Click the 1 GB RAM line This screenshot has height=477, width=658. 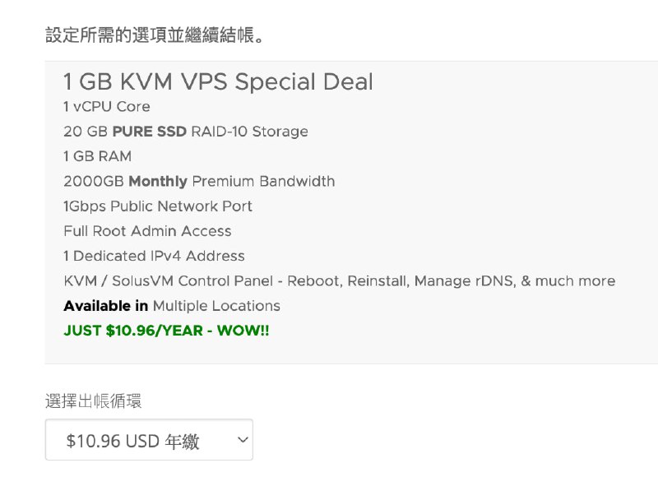97,156
